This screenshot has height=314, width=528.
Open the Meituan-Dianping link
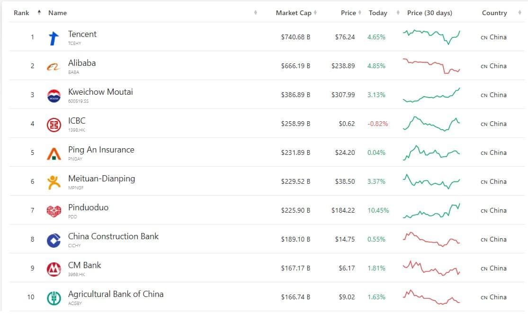[x=101, y=179]
